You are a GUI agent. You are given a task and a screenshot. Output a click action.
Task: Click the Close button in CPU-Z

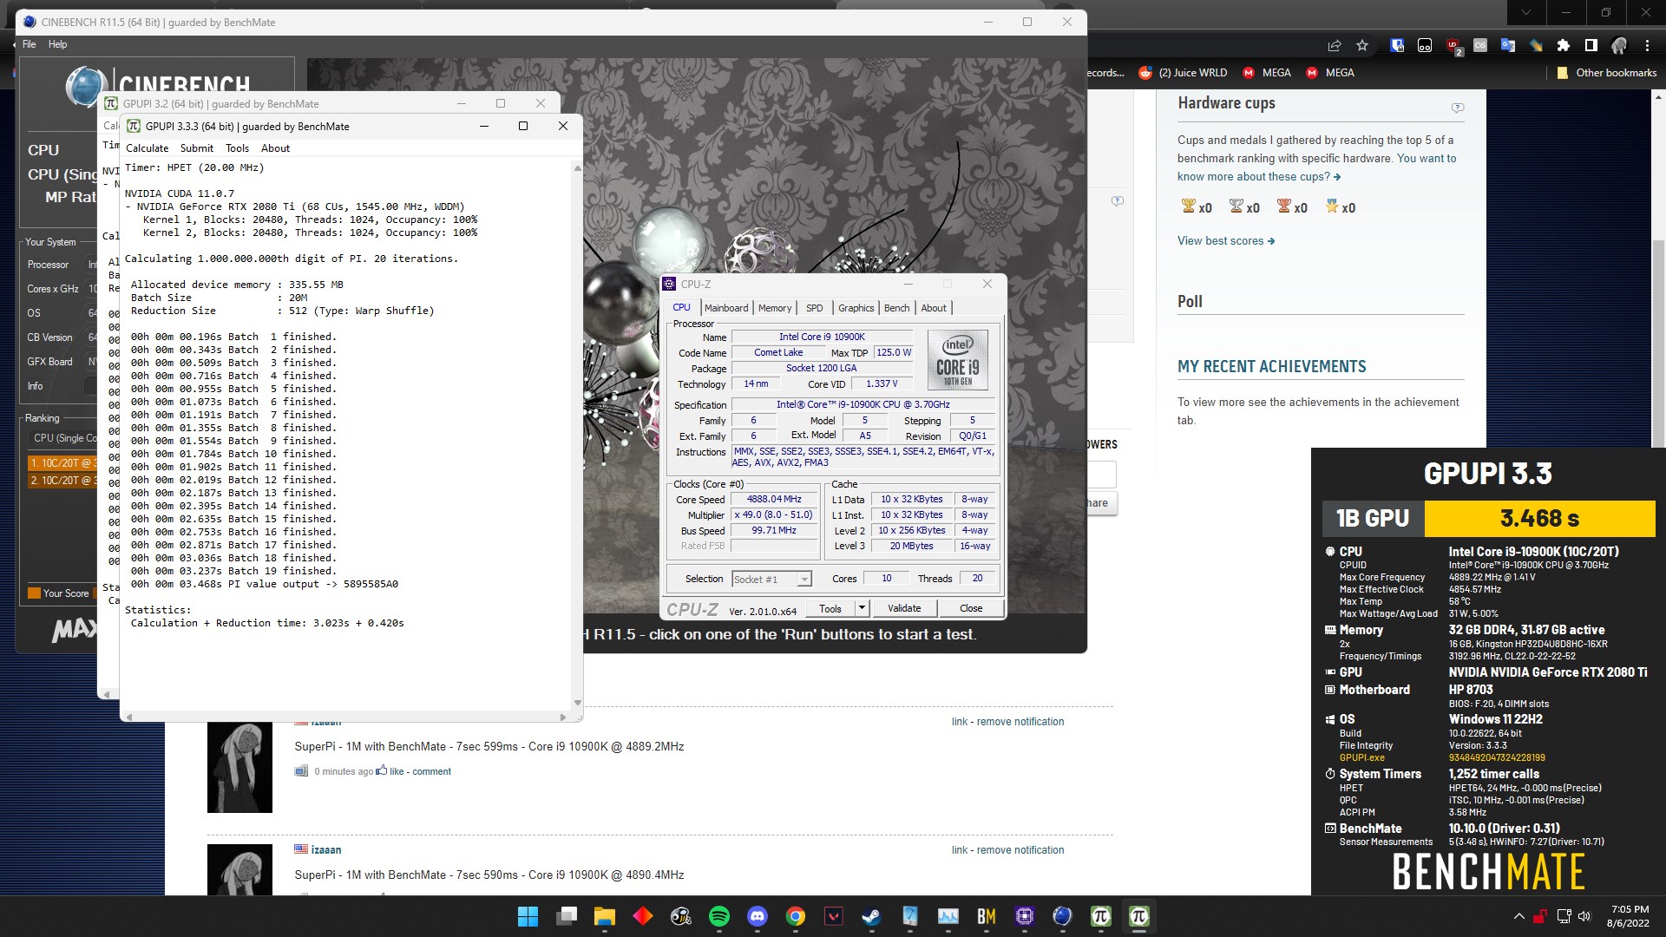pos(971,608)
